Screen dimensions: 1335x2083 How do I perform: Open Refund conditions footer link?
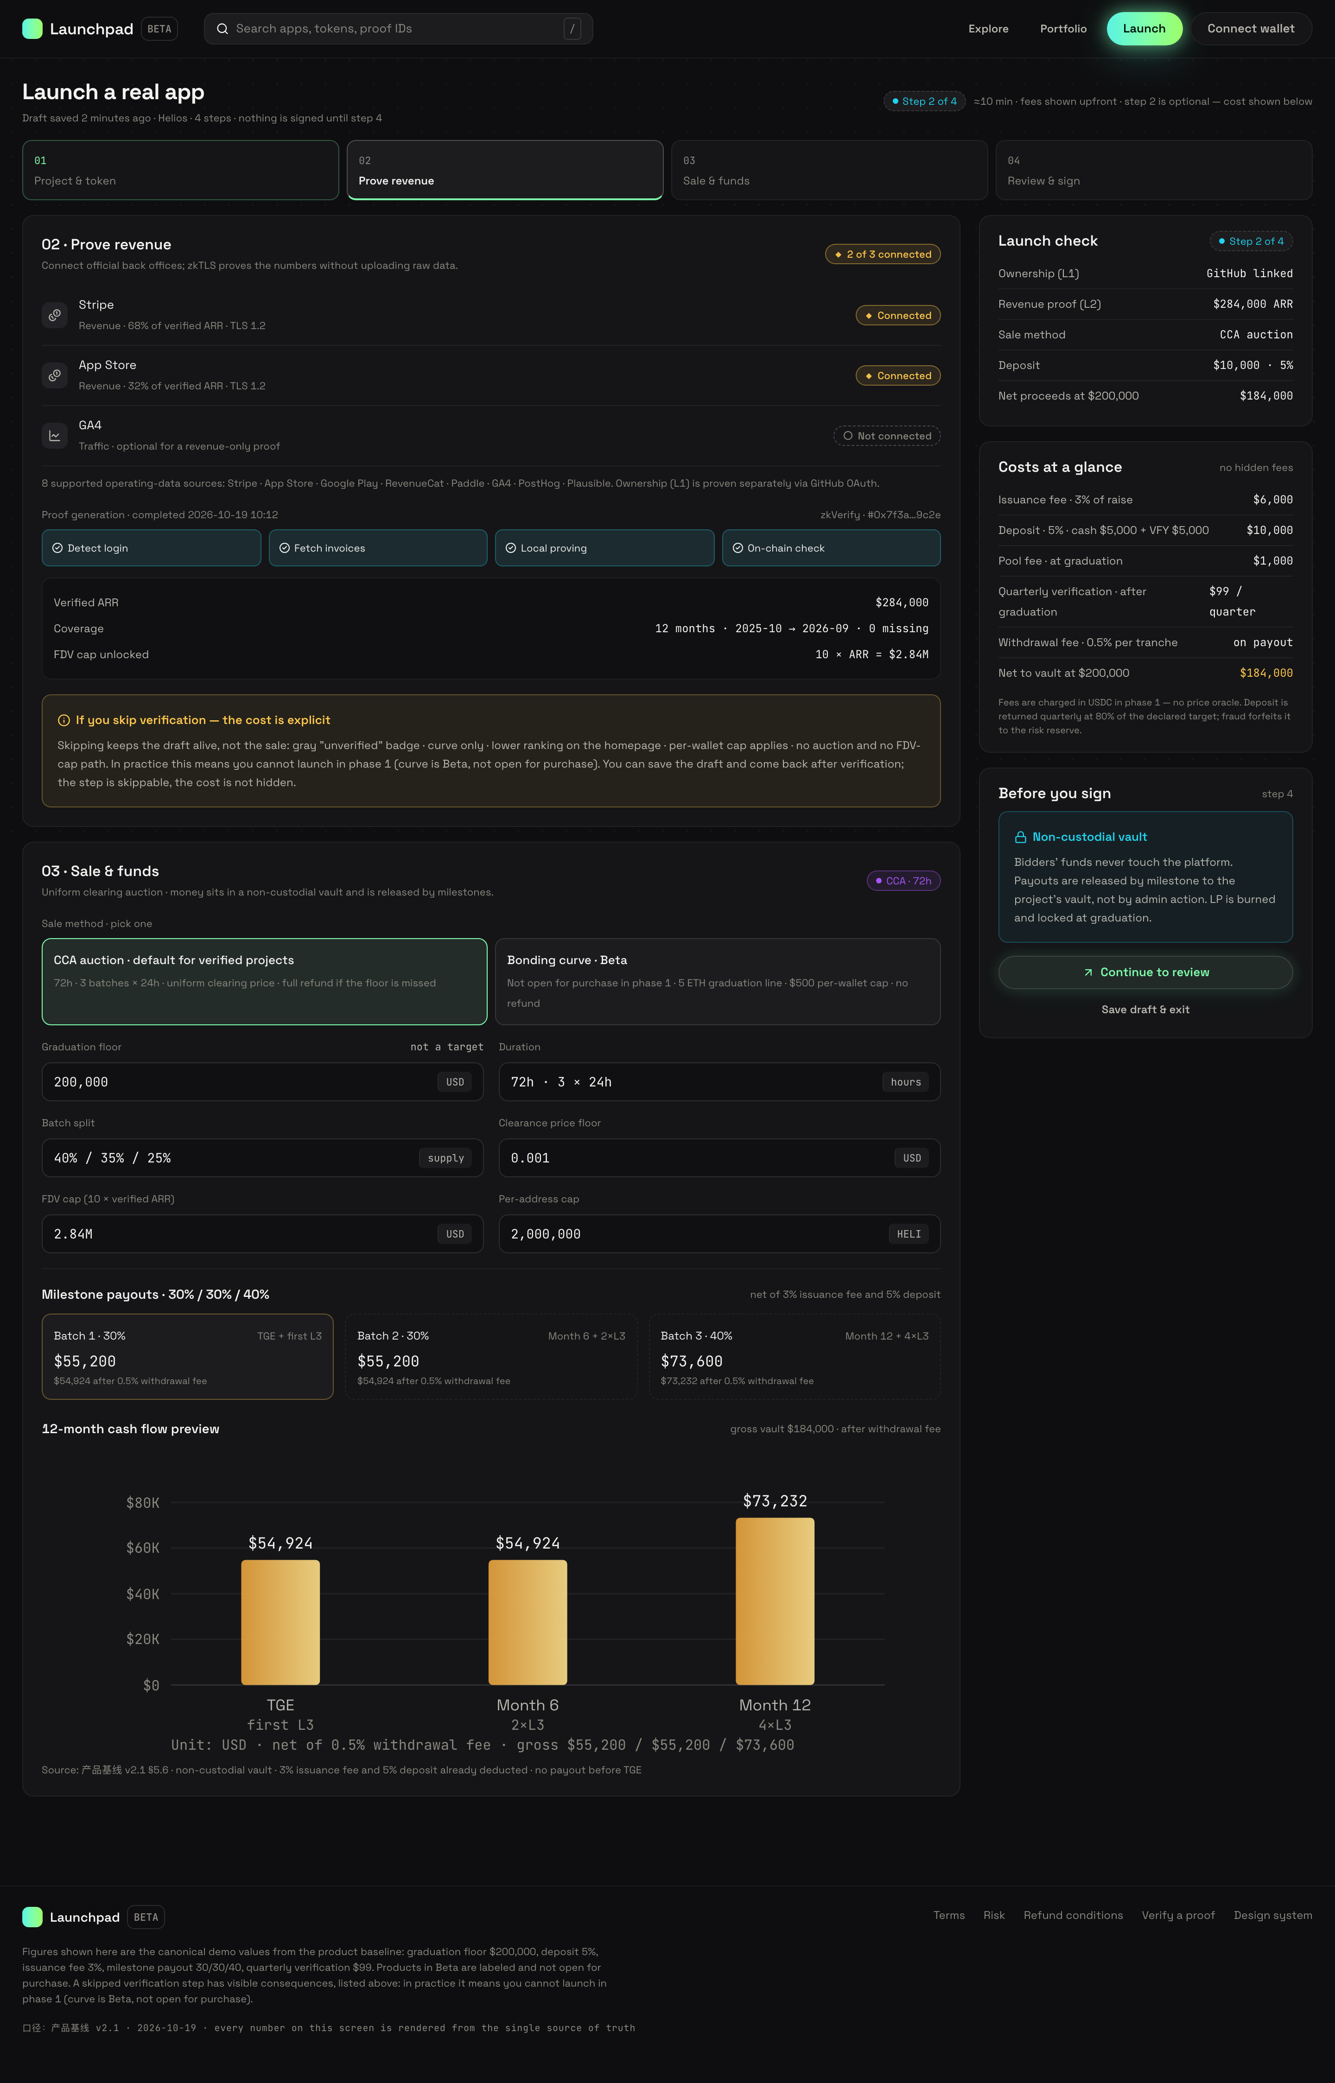pyautogui.click(x=1073, y=1916)
